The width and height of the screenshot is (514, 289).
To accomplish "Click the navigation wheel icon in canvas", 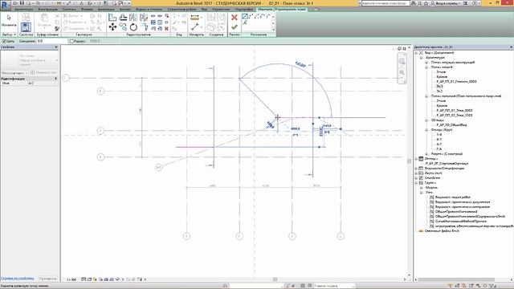I will click(402, 61).
